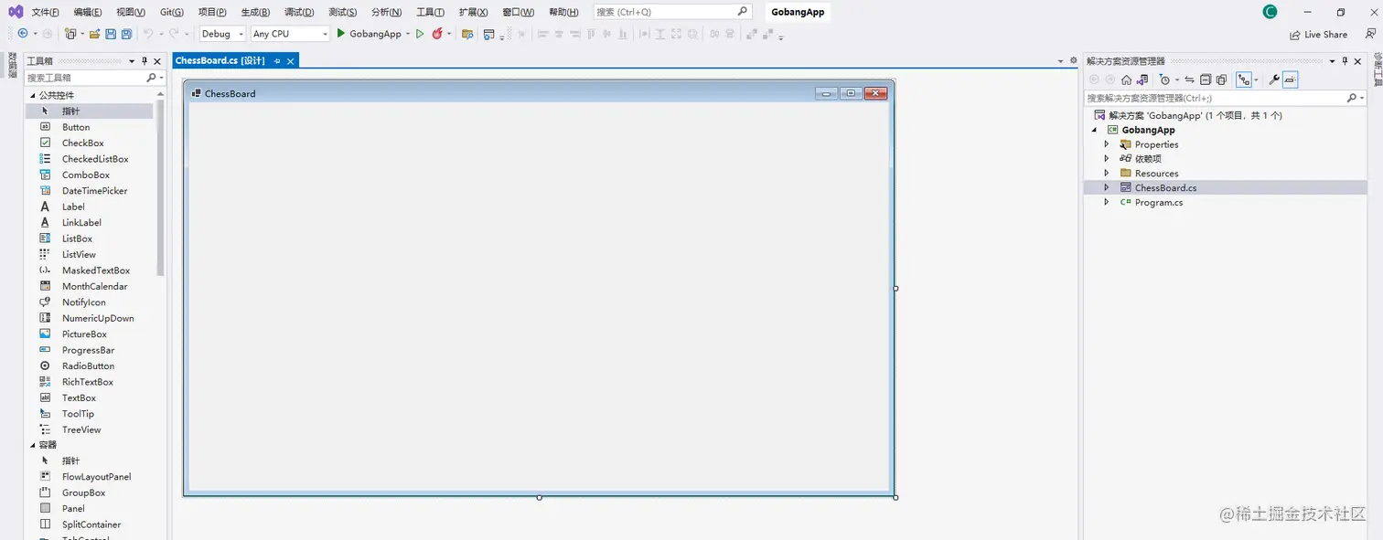
Task: Click the find in files folder icon
Action: 467,34
